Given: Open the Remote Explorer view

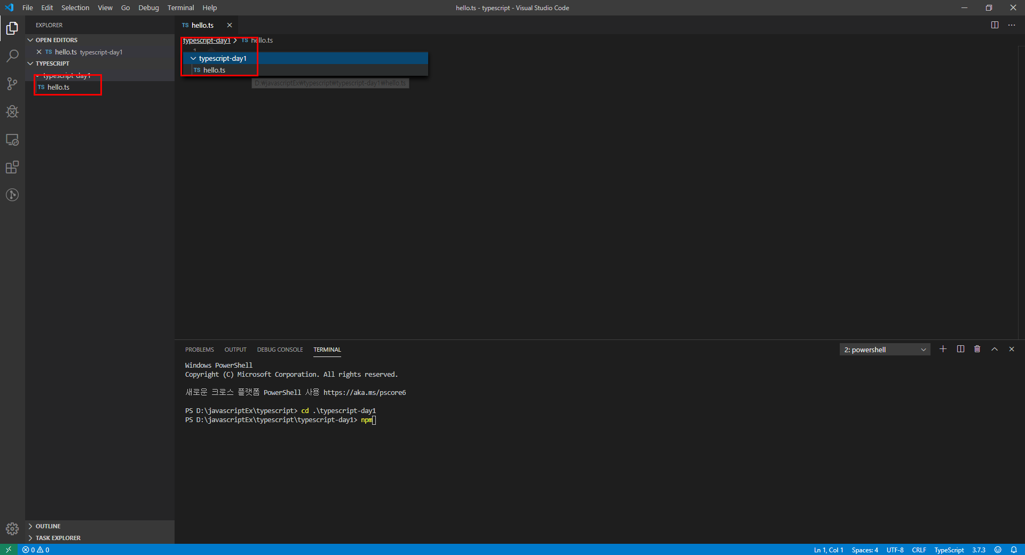Looking at the screenshot, I should (12, 139).
